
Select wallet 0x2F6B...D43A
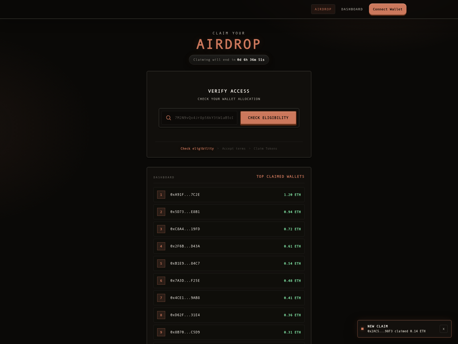(x=185, y=246)
